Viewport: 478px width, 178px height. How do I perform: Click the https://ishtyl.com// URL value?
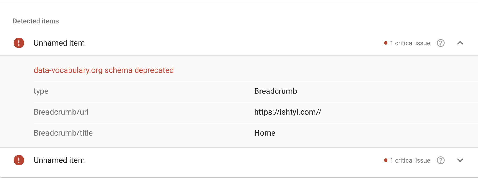click(x=288, y=112)
